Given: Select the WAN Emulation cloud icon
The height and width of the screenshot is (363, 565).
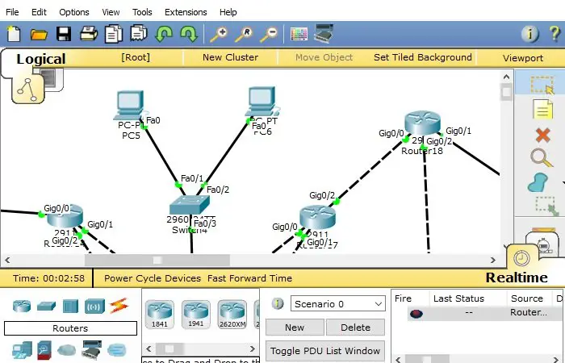Looking at the screenshot, I should [67, 349].
